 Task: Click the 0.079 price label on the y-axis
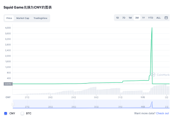8,84
